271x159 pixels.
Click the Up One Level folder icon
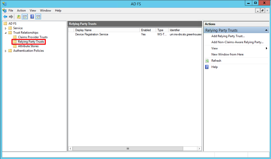[19, 17]
